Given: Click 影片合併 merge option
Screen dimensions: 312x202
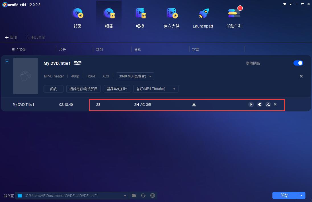Looking at the screenshot, I should (36, 37).
